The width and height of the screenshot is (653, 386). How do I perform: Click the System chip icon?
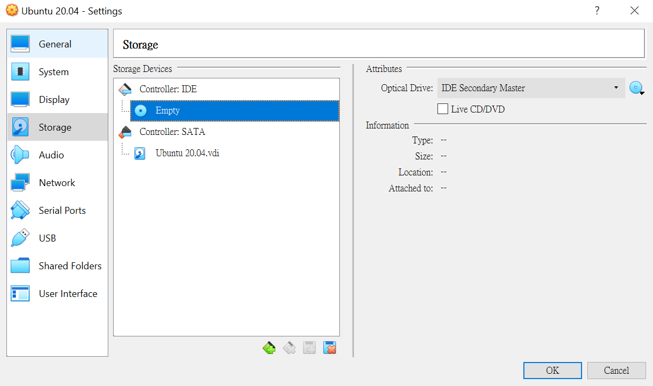(x=20, y=72)
